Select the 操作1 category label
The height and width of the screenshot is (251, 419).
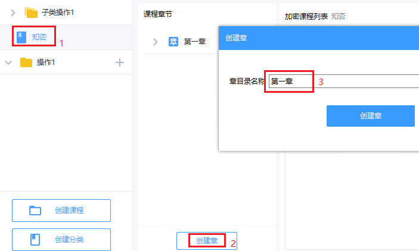pyautogui.click(x=46, y=62)
